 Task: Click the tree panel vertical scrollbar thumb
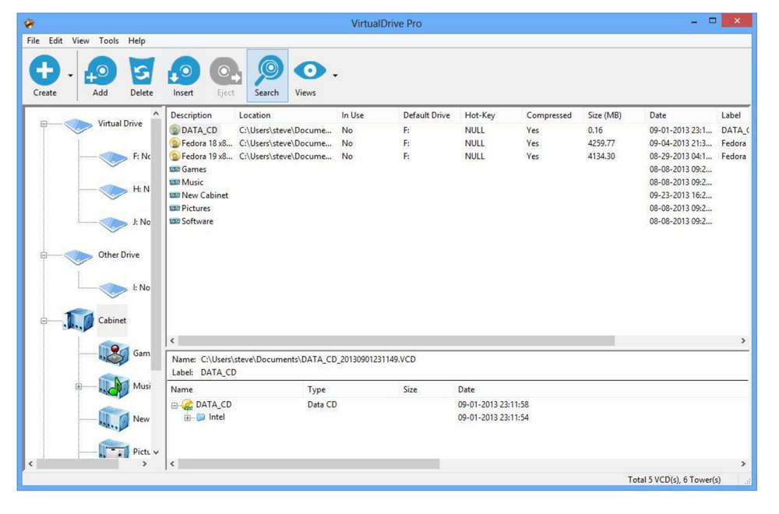click(156, 246)
